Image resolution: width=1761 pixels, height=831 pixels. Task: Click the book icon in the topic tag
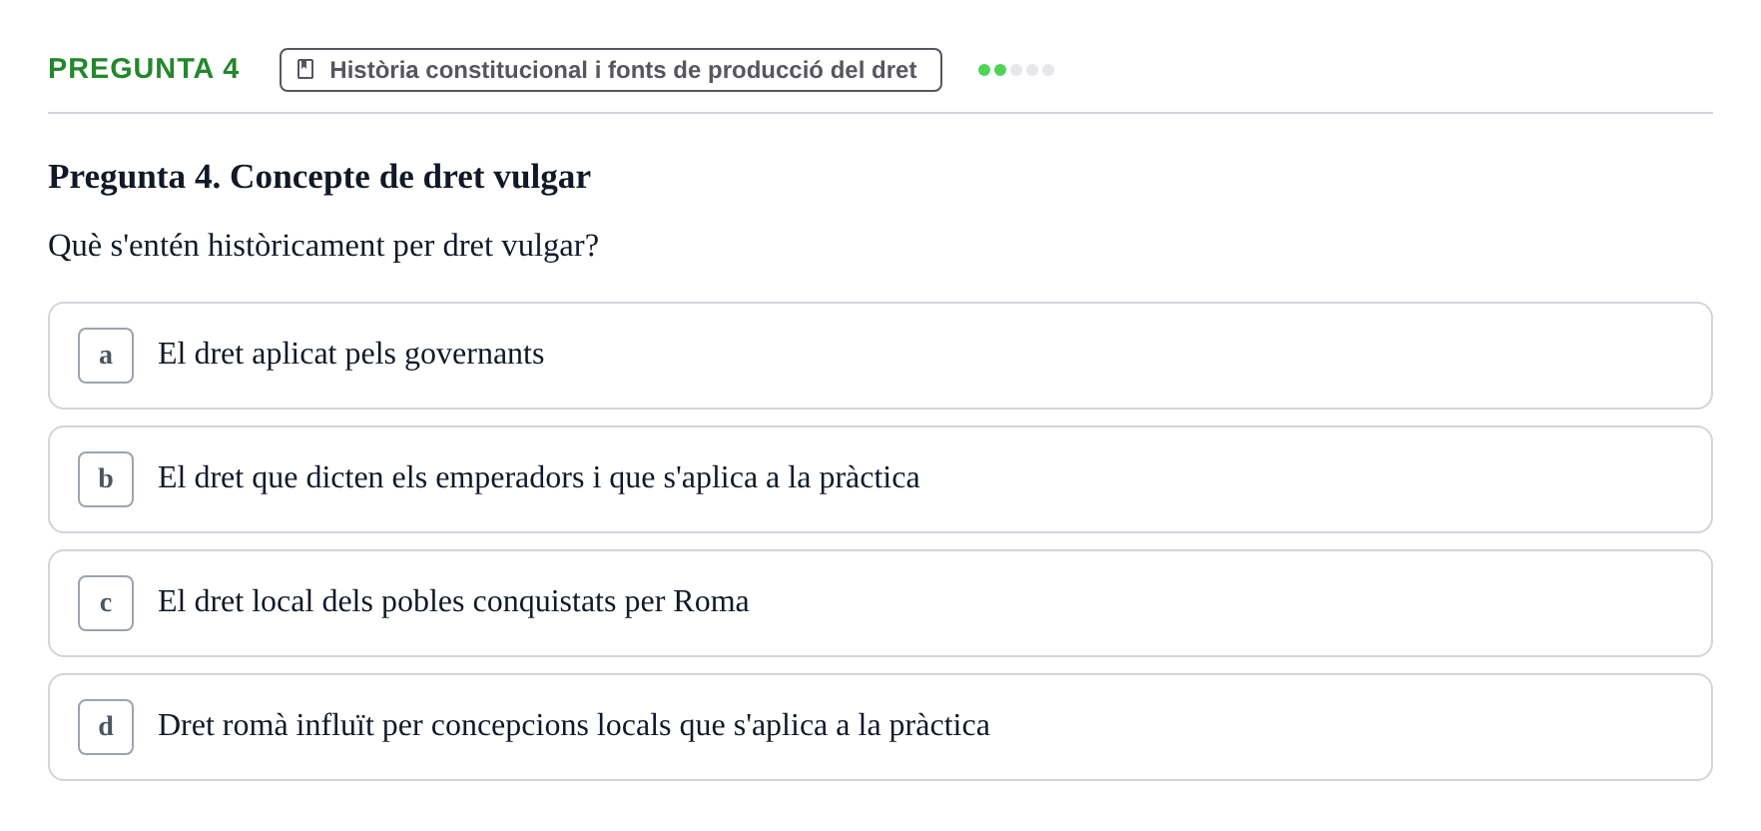[x=305, y=69]
